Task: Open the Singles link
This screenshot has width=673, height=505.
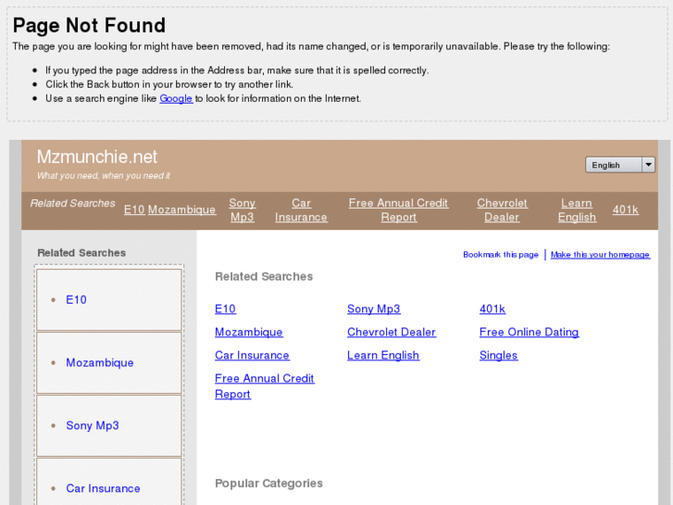Action: point(498,355)
